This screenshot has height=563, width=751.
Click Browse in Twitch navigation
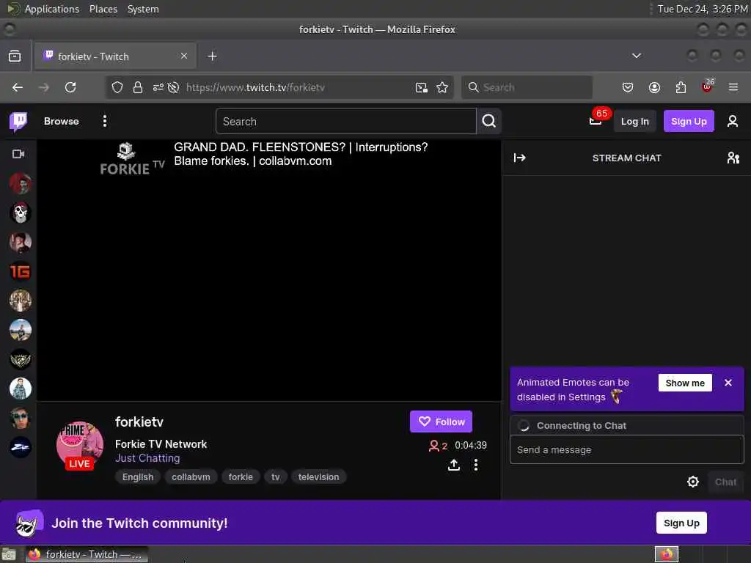point(62,121)
